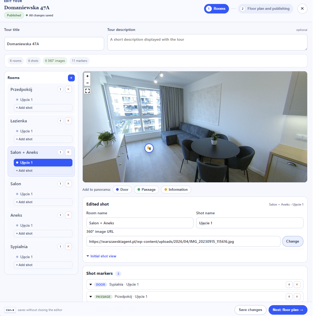Delete the Łazienka room
This screenshot has height=316, width=313.
click(68, 121)
